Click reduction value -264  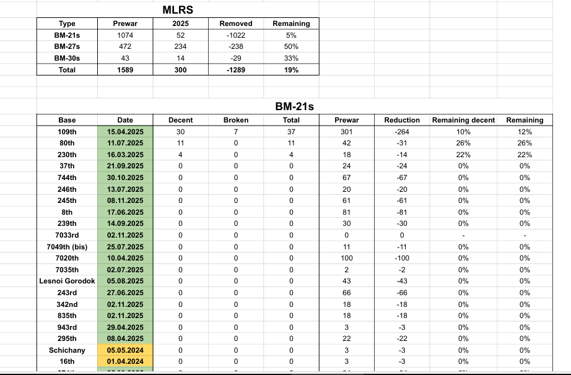pos(402,132)
